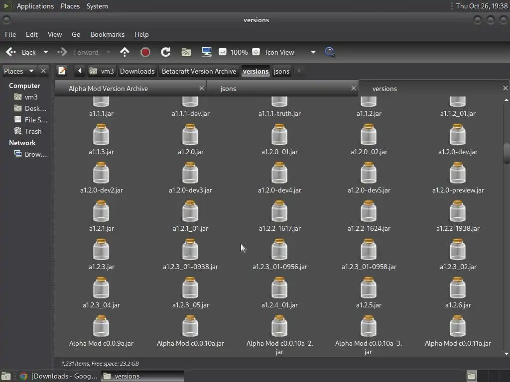Screen dimensions: 510x382
Task: Open the Back history dropdown arrow
Action: point(46,52)
